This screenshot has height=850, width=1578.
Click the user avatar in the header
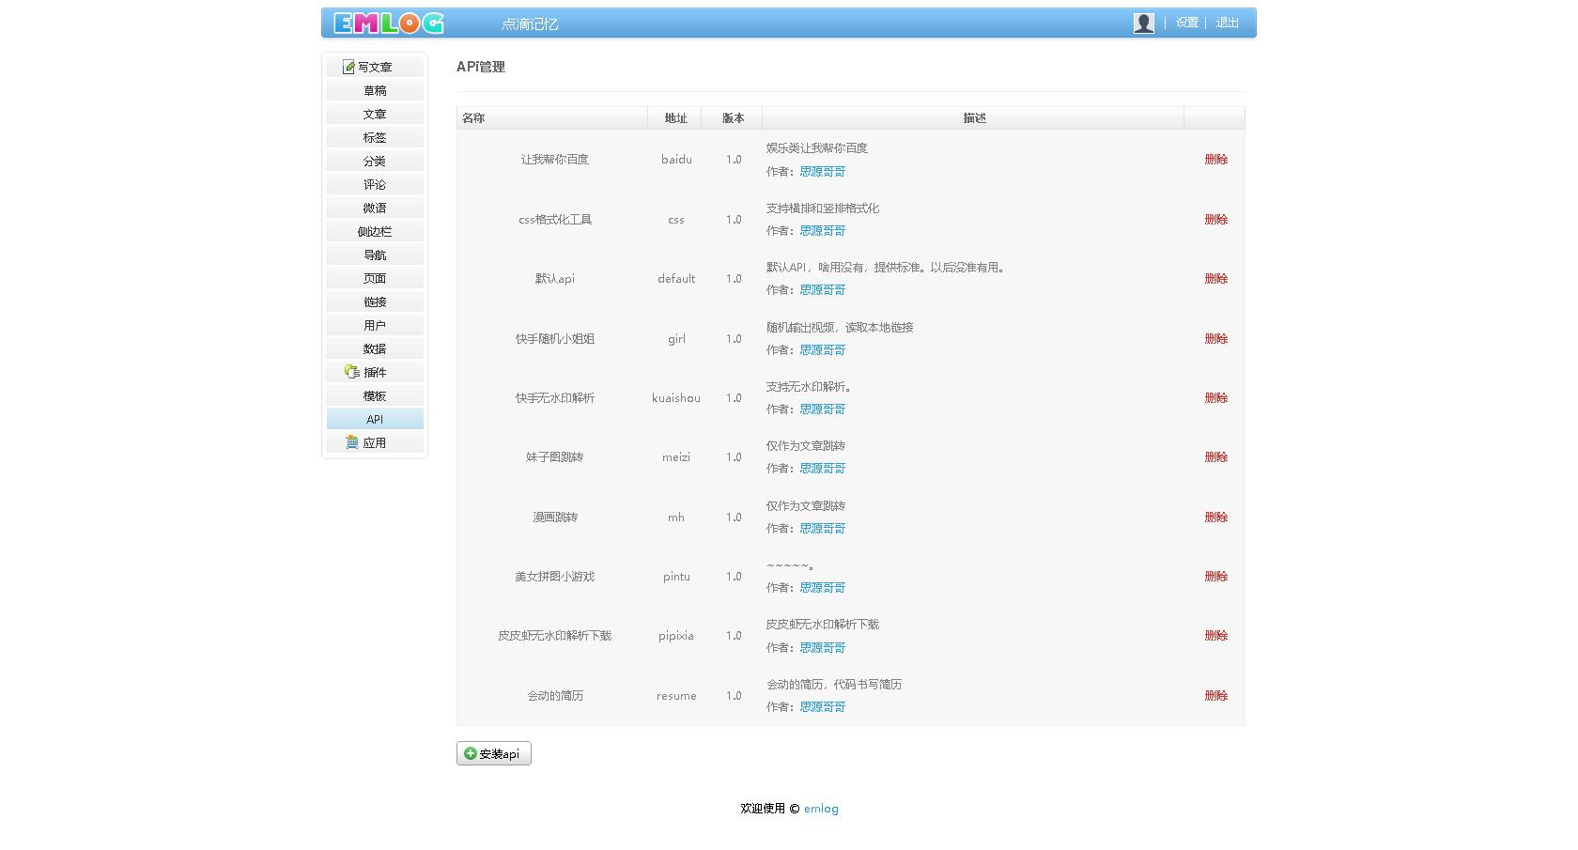[x=1143, y=23]
